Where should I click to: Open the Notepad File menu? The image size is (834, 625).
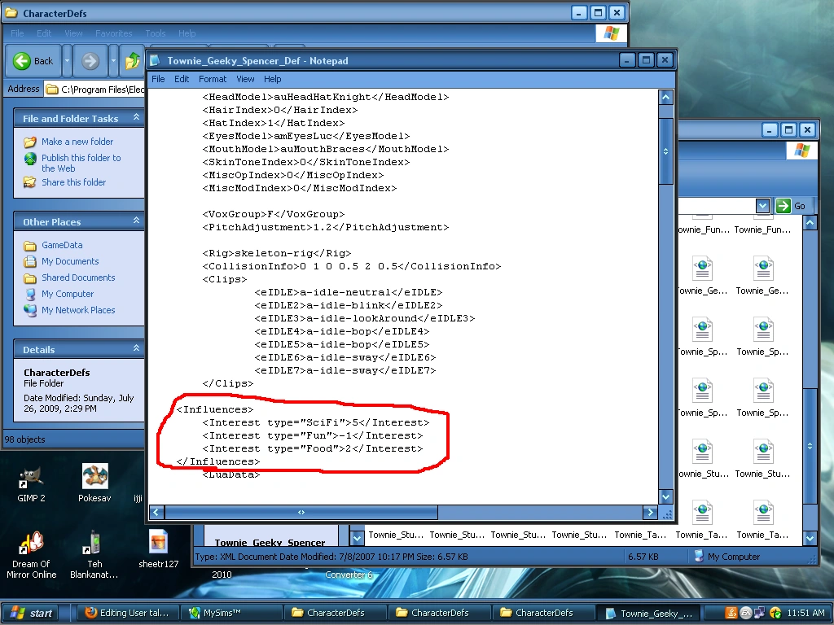coord(158,79)
